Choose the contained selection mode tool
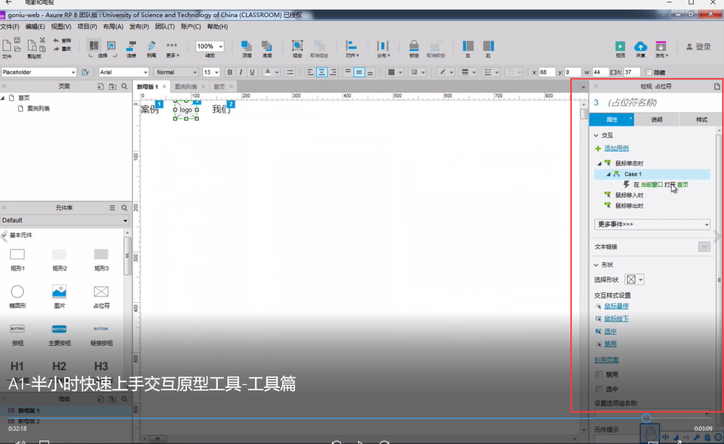Screen dimensions: 724x444 (112, 46)
